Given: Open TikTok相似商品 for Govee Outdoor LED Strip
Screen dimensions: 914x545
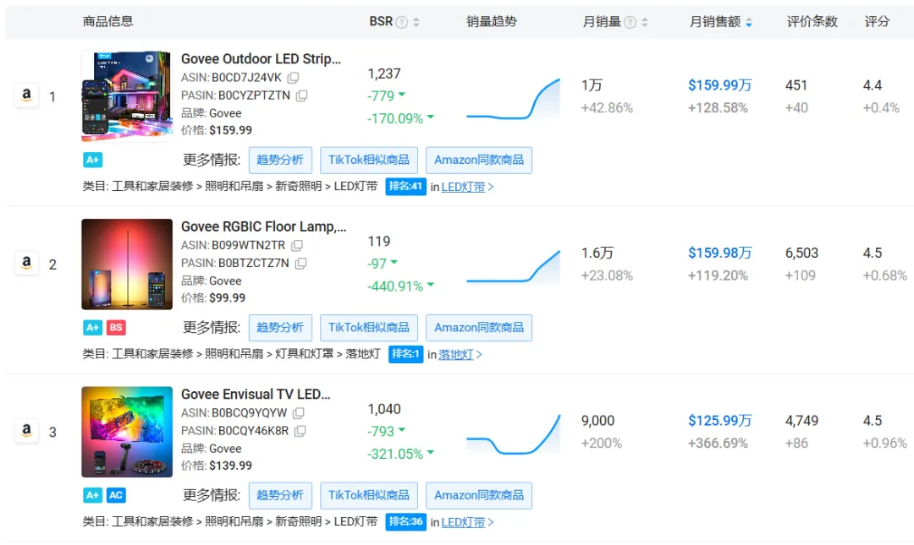Looking at the screenshot, I should pyautogui.click(x=369, y=161).
